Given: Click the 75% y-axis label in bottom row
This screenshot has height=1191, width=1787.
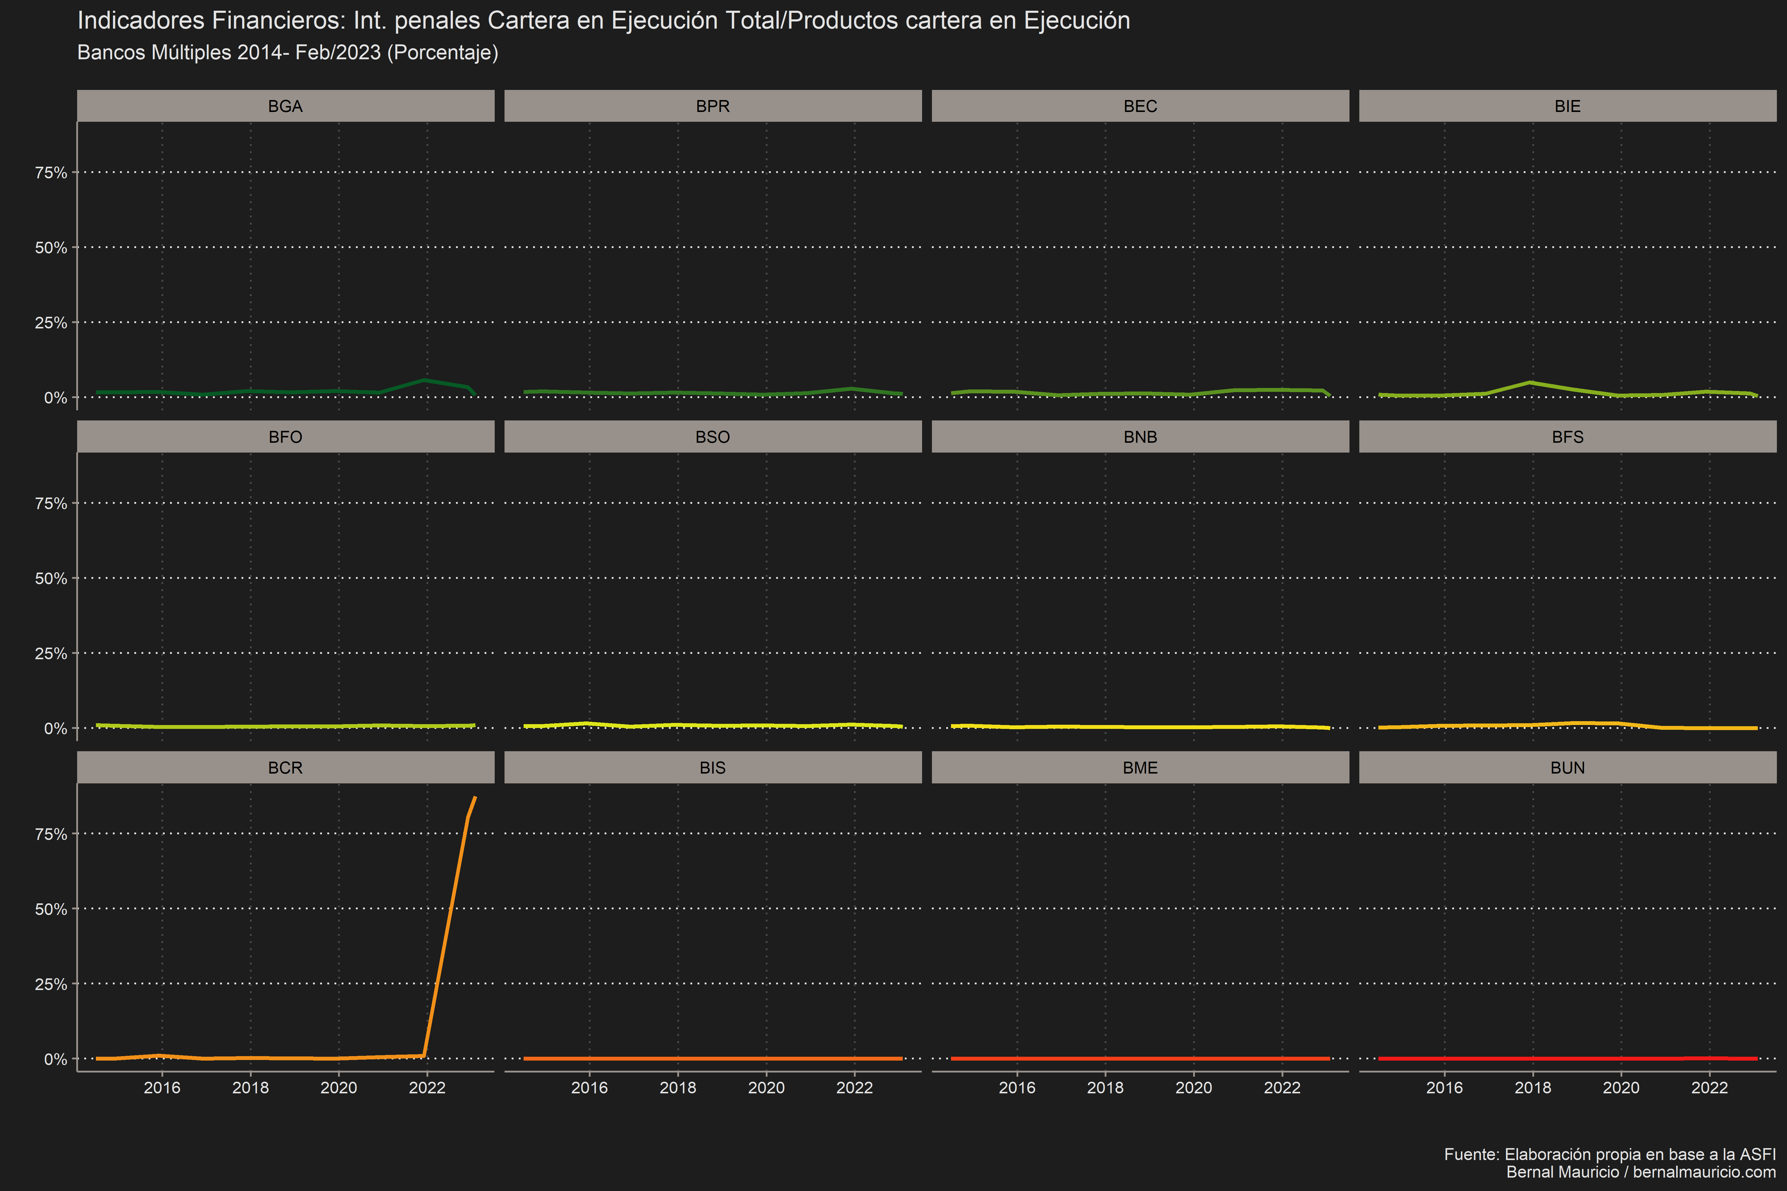Looking at the screenshot, I should [x=51, y=834].
